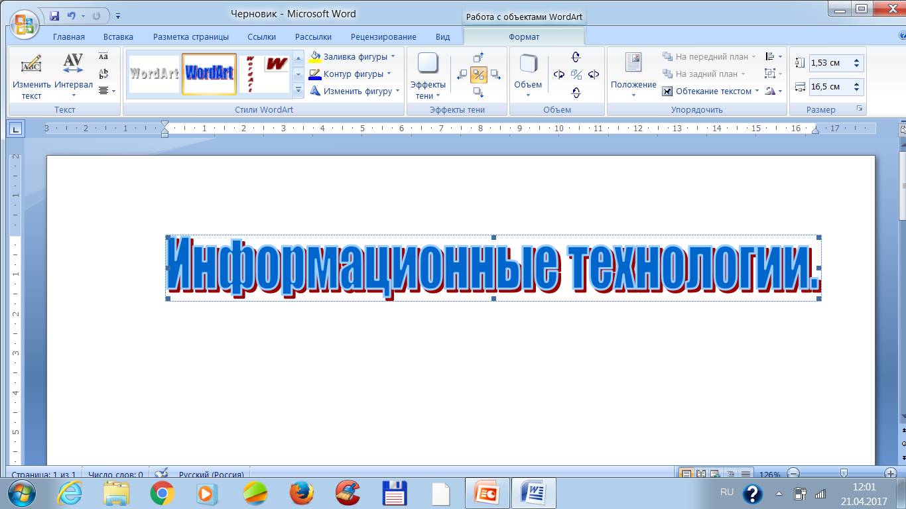Toggle the tab selector at ruler corner
Viewport: 906px width, 509px height.
[15, 129]
